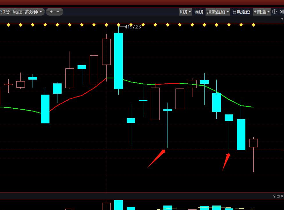Click the last yellow diamond event marker
Viewport: 284px width, 210px height.
point(253,25)
